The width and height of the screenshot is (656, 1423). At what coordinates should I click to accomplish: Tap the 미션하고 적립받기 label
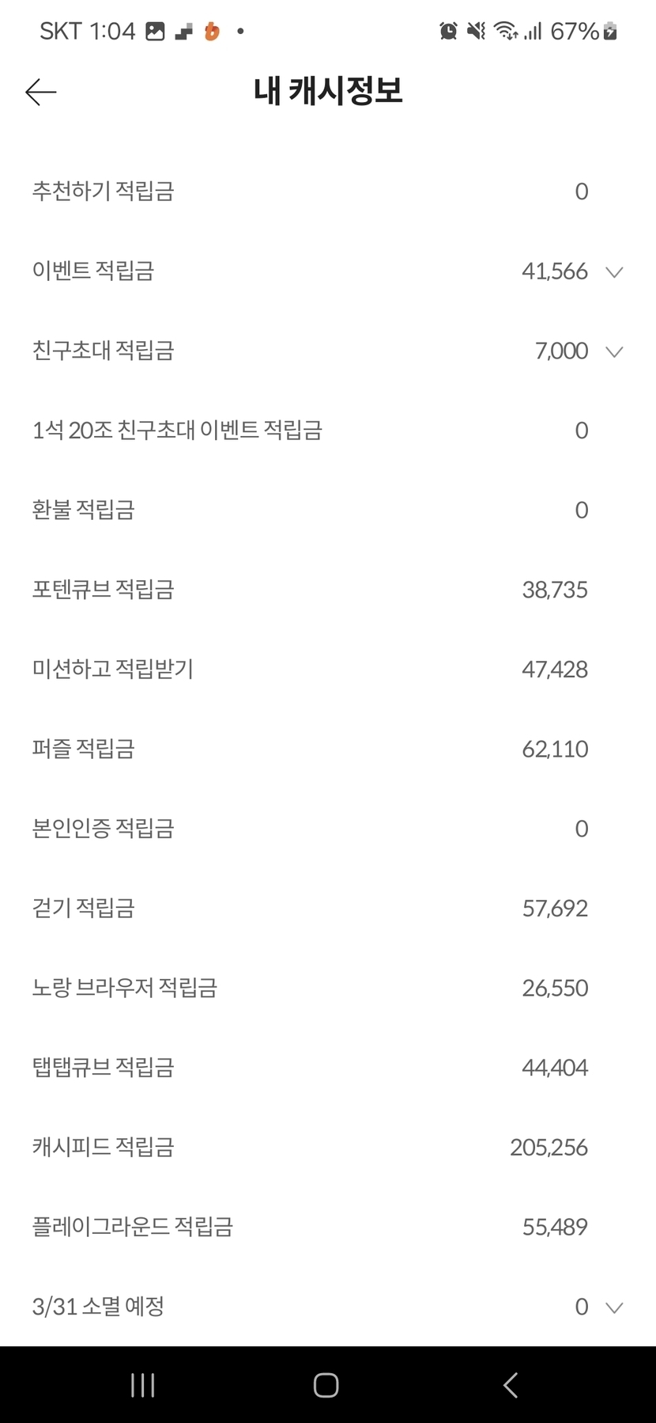[x=112, y=670]
